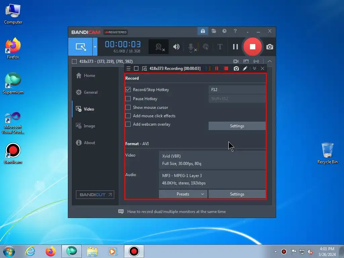Enable Add webcam overlay checkbox
This screenshot has width=344, height=258.
[x=128, y=124]
